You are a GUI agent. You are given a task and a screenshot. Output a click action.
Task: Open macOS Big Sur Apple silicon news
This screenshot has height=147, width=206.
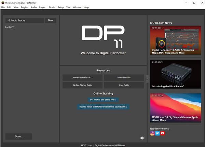[x=176, y=108]
